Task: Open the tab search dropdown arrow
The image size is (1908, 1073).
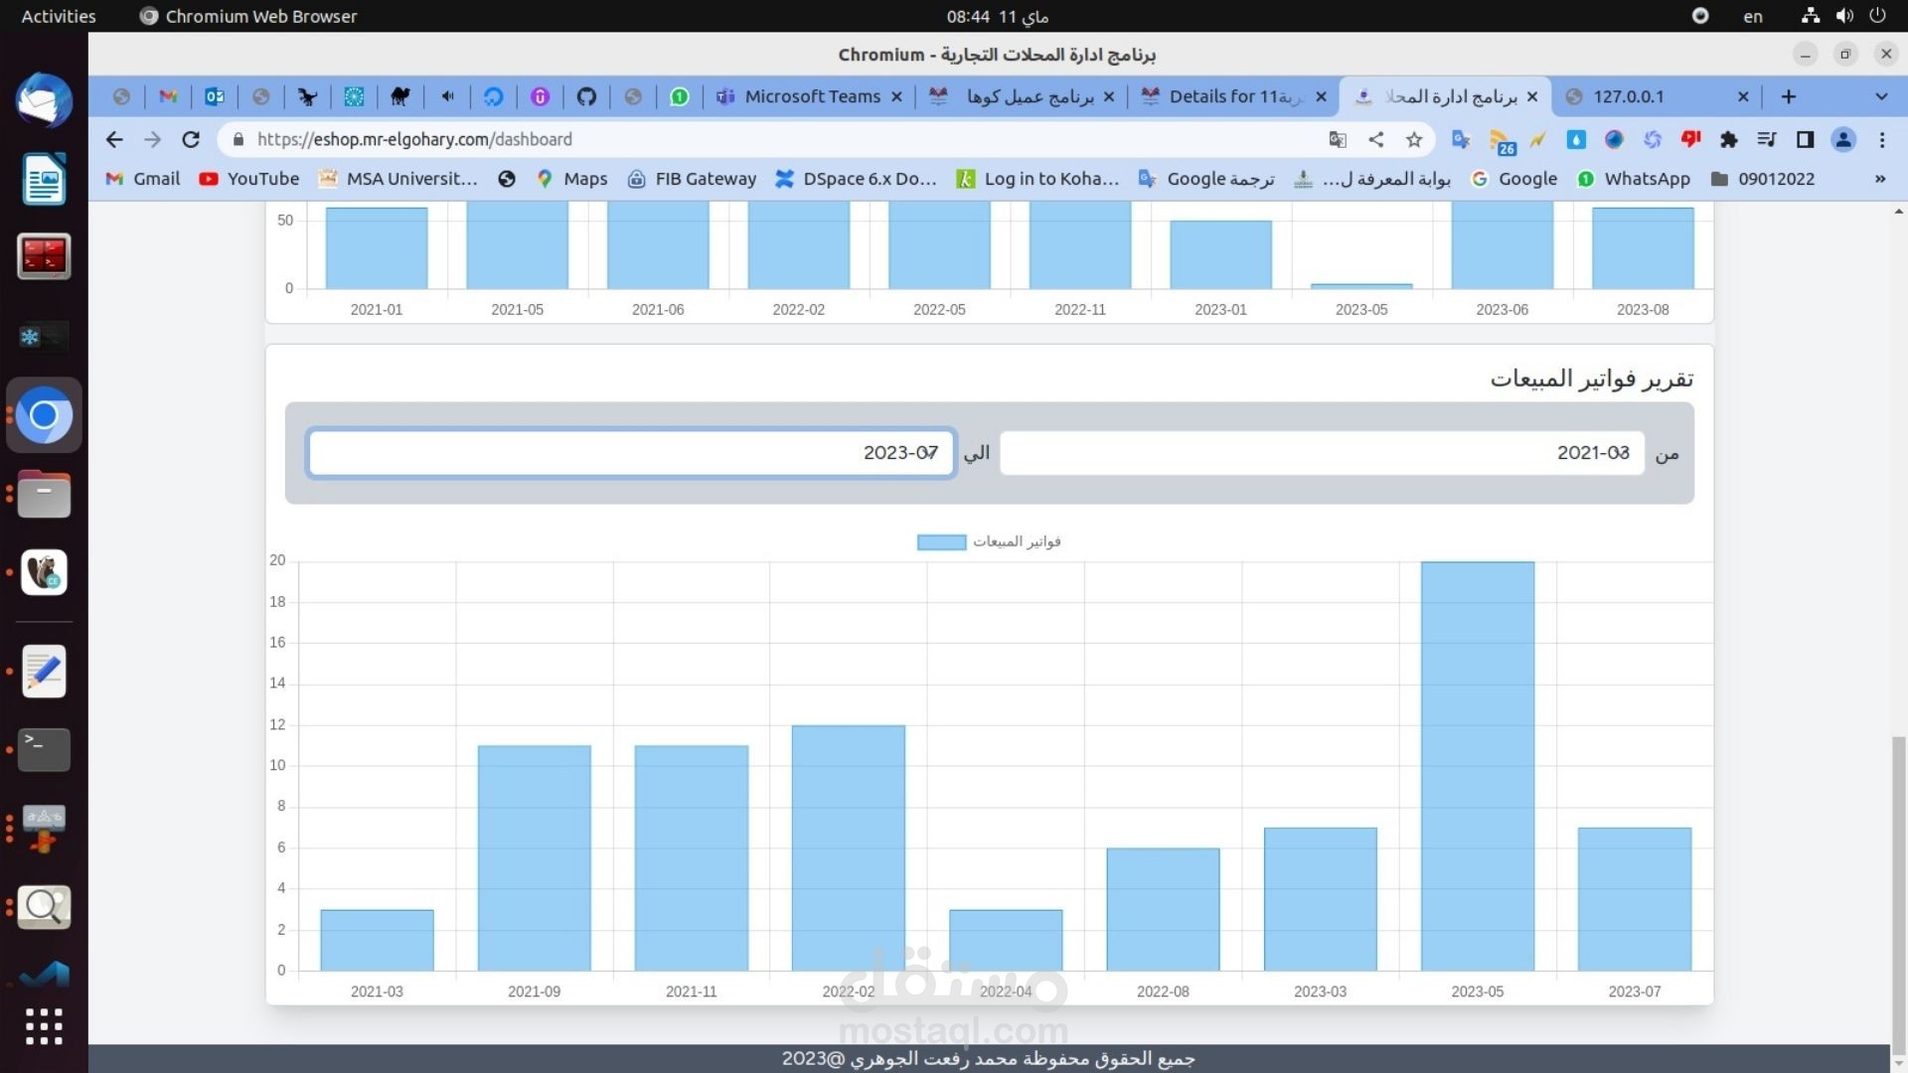Action: pyautogui.click(x=1880, y=96)
